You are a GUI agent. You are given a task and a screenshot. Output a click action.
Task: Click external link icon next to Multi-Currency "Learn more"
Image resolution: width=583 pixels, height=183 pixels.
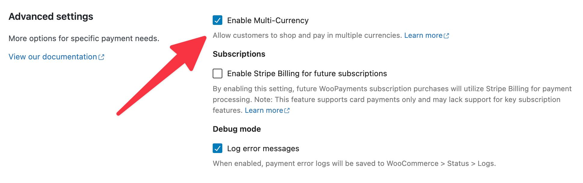(x=446, y=35)
